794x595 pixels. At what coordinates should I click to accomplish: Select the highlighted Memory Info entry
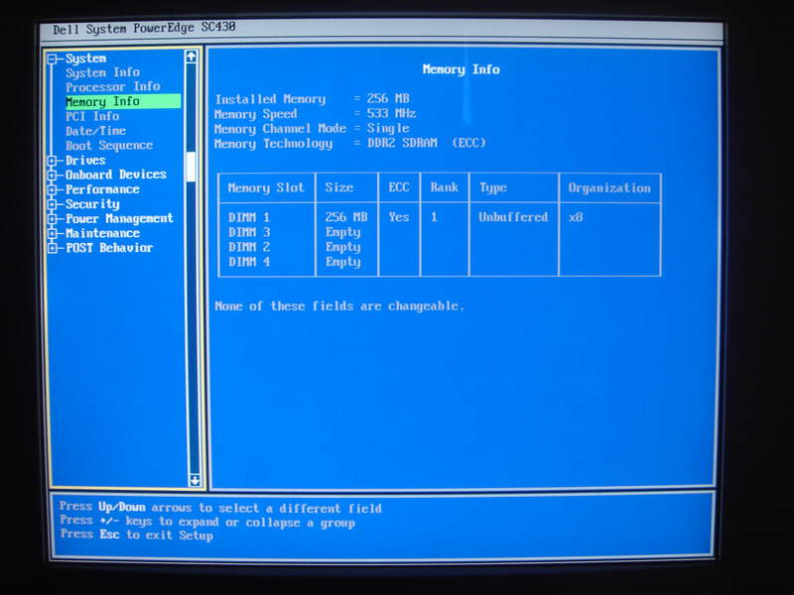click(x=122, y=101)
